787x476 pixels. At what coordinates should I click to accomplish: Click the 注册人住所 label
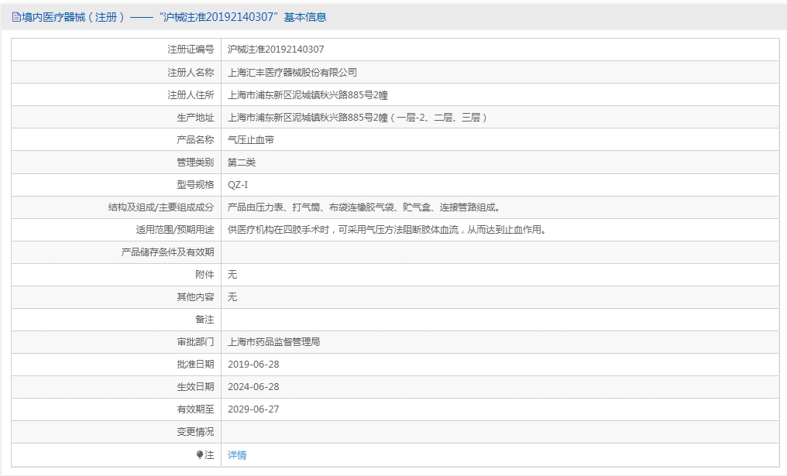pos(191,94)
